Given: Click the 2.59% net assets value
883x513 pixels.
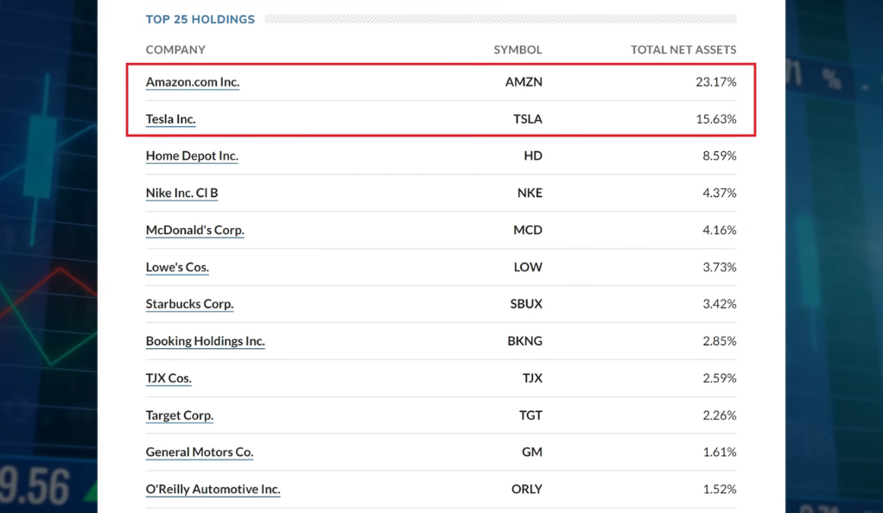Looking at the screenshot, I should 719,378.
